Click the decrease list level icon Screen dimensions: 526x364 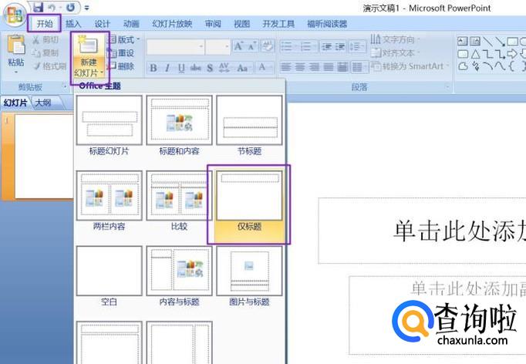[326, 46]
